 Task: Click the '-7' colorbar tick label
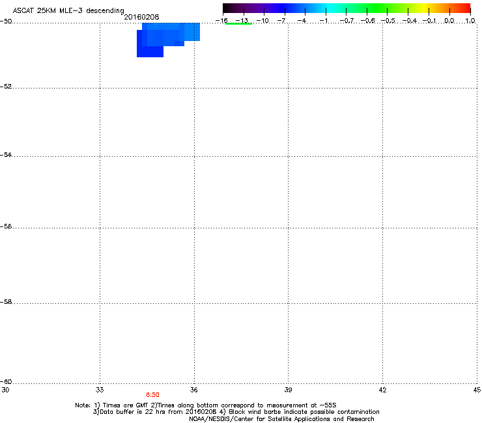[281, 21]
